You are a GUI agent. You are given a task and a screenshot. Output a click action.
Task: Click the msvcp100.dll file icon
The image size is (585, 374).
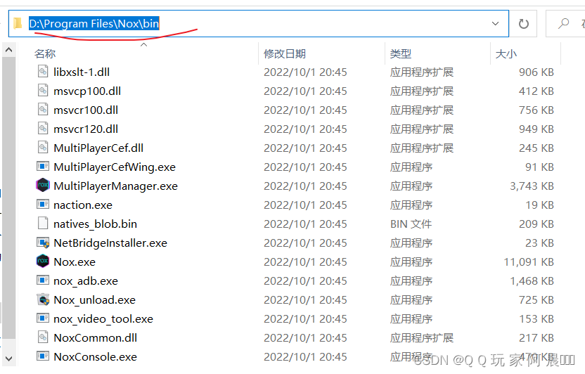43,91
